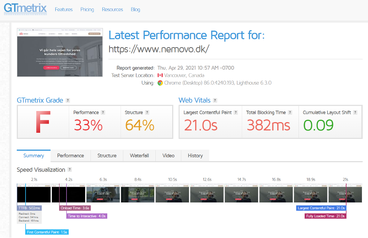Image resolution: width=368 pixels, height=238 pixels.
Task: Click the Vancouver, Canada location text
Action: click(184, 75)
